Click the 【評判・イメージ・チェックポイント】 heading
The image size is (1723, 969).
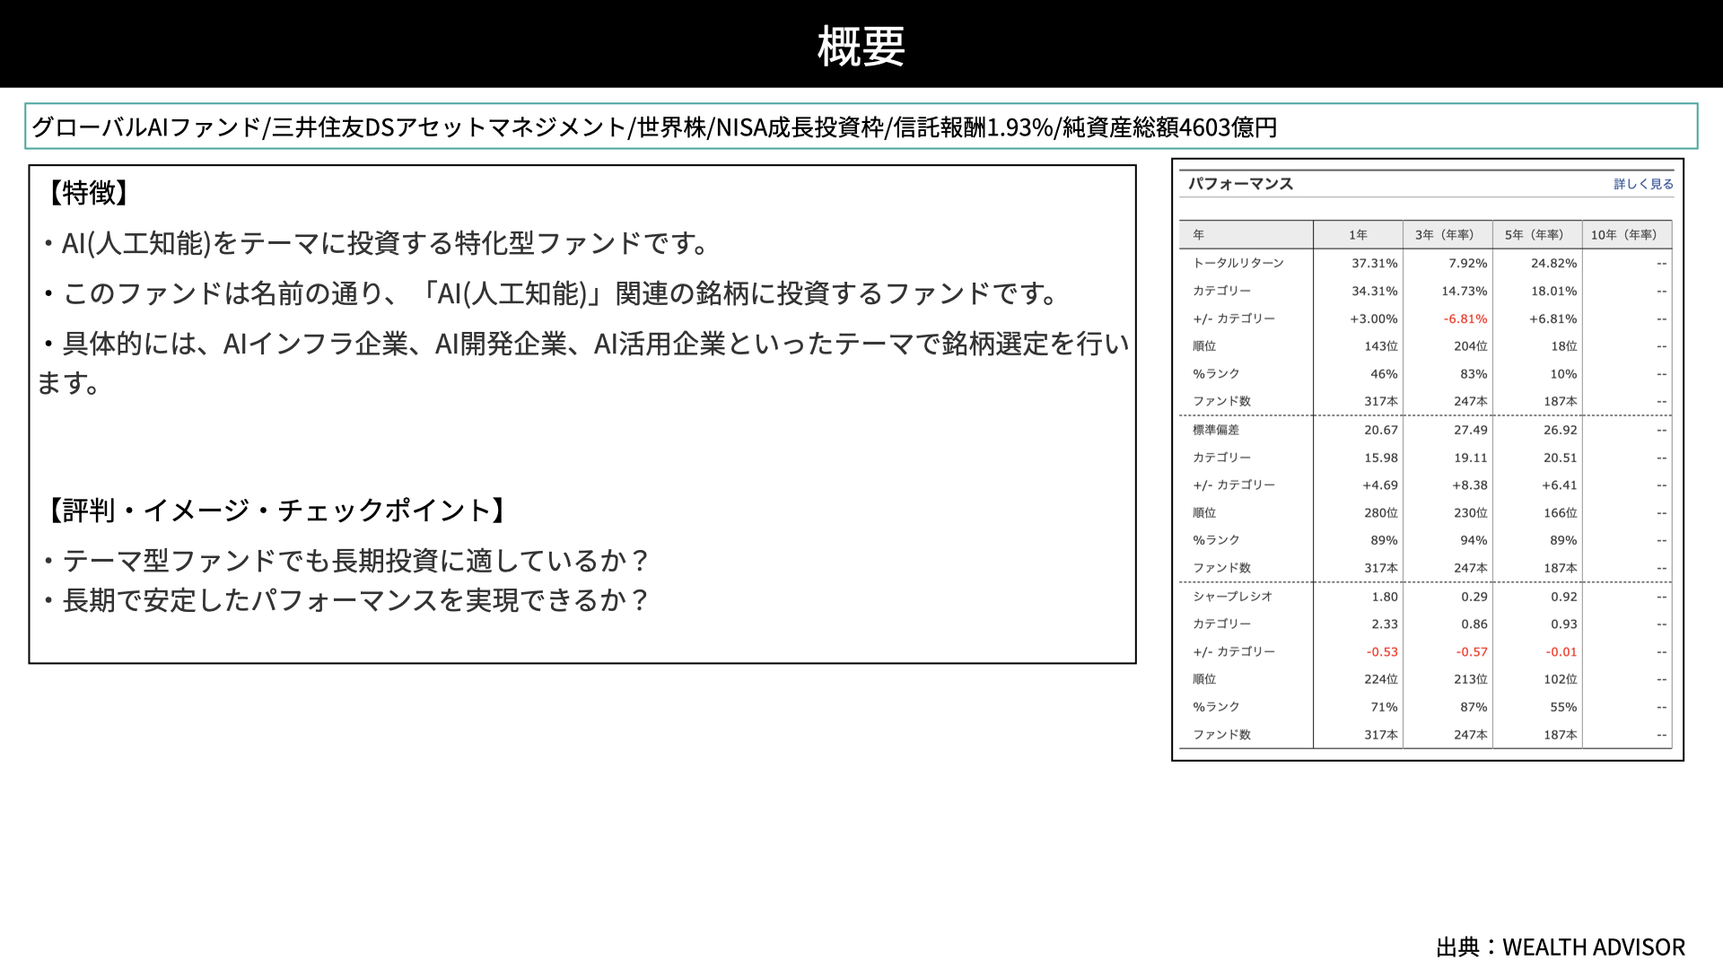click(277, 511)
